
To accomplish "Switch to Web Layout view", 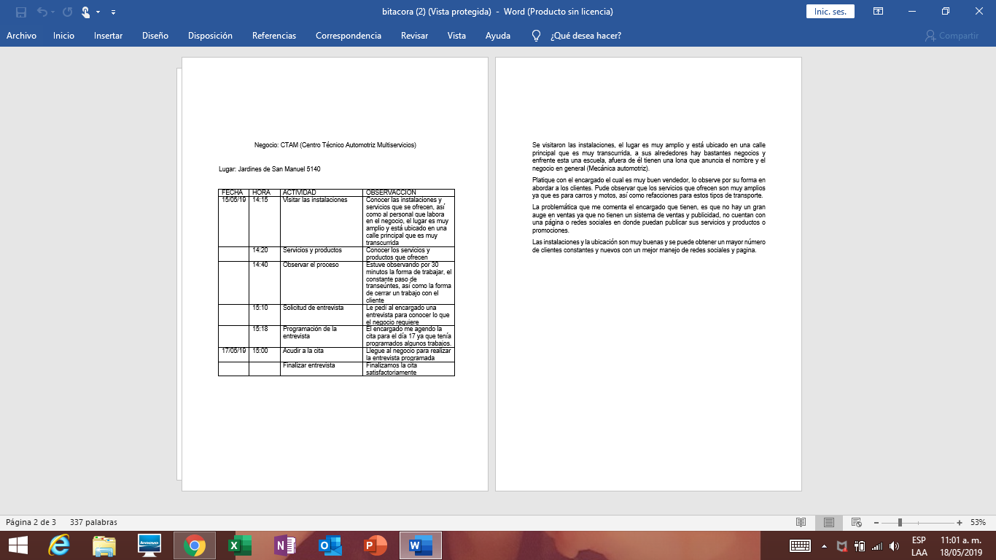I will pyautogui.click(x=857, y=522).
